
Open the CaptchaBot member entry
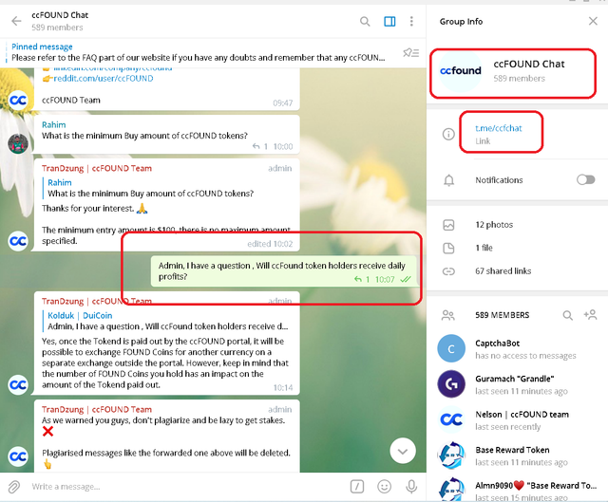(517, 348)
